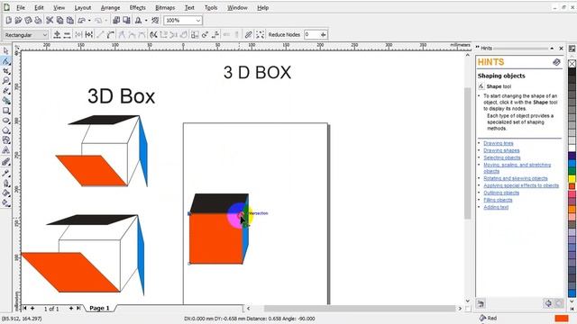Select the Page 1 tab
The image size is (577, 324).
coord(99,308)
